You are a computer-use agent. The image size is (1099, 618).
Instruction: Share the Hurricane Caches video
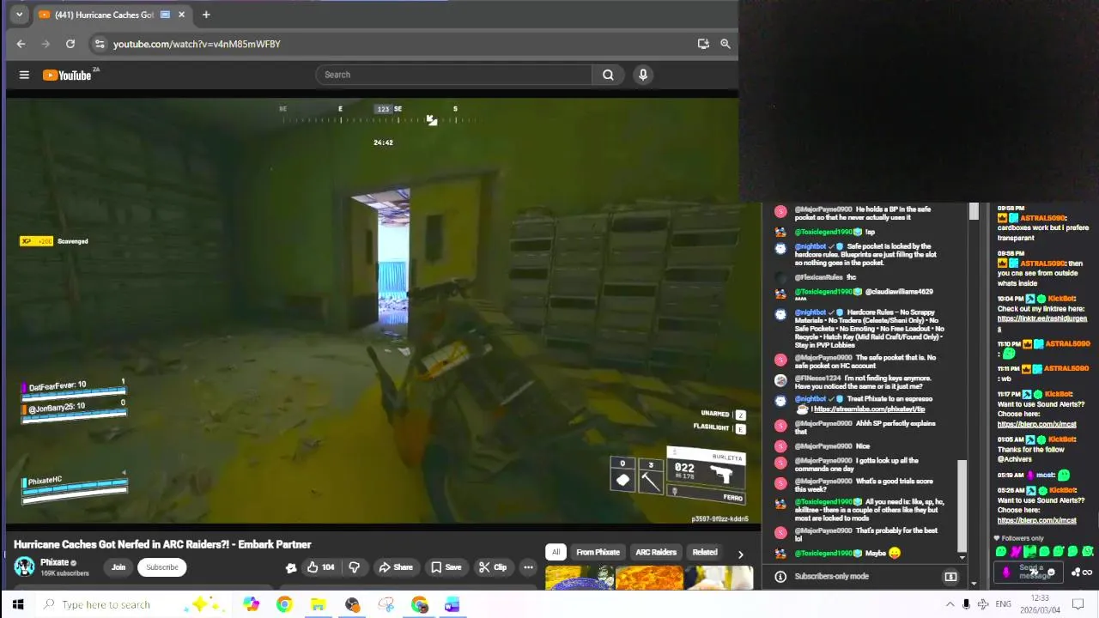click(x=396, y=567)
